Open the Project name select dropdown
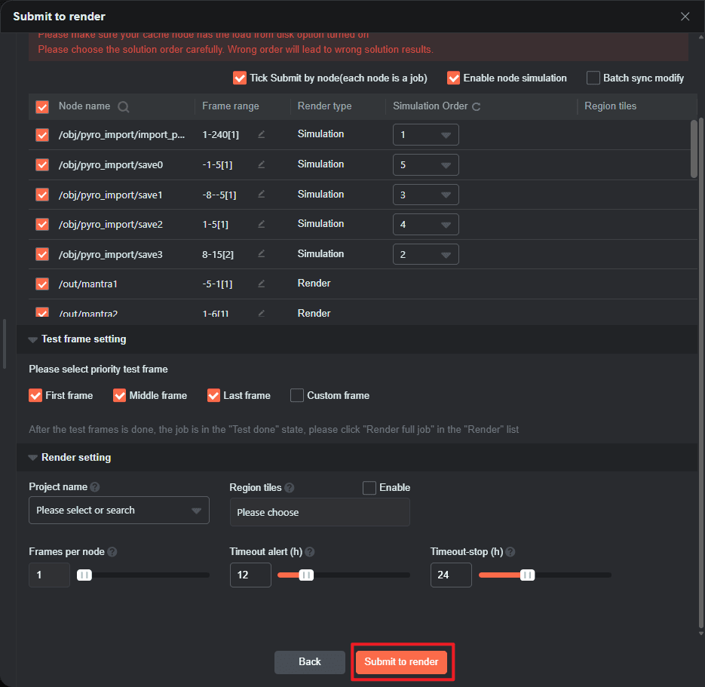The image size is (705, 687). pos(118,511)
